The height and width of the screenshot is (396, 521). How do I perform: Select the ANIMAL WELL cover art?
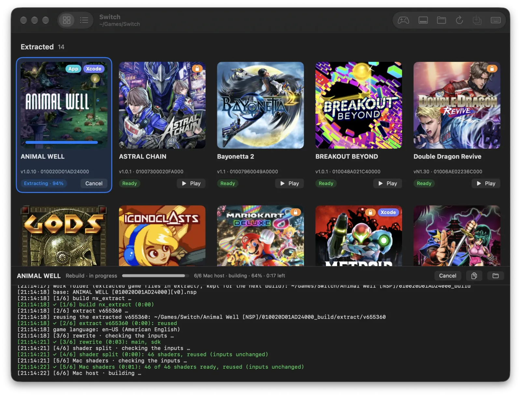(64, 105)
